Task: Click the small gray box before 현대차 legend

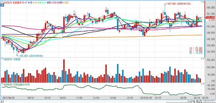Action: [x=2, y=2]
